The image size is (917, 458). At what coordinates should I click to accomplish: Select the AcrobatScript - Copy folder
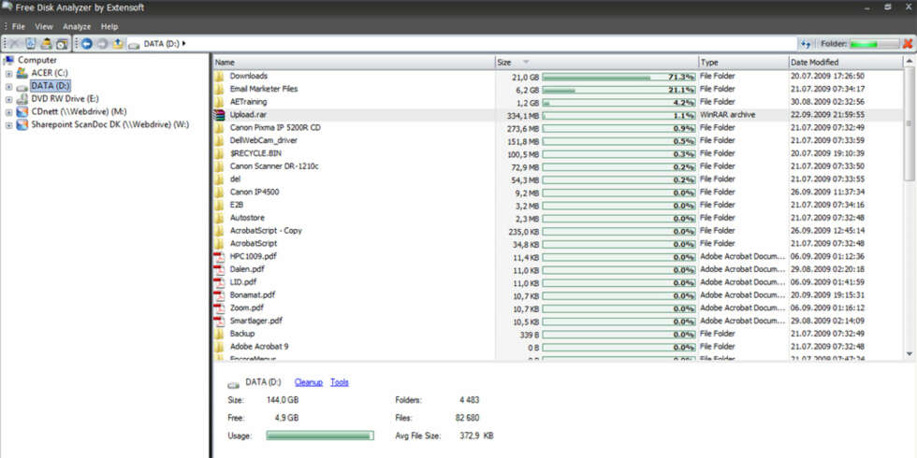coord(266,230)
